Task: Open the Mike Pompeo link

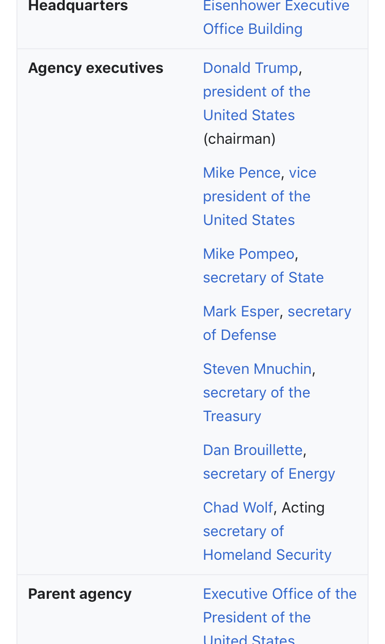Action: pyautogui.click(x=248, y=254)
